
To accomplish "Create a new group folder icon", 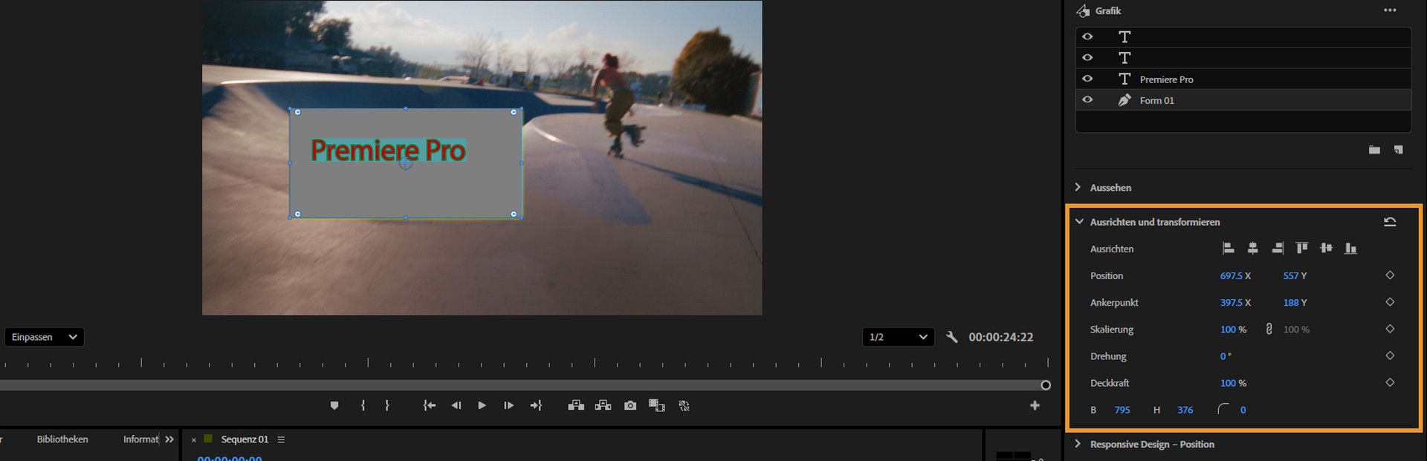I will pyautogui.click(x=1374, y=150).
